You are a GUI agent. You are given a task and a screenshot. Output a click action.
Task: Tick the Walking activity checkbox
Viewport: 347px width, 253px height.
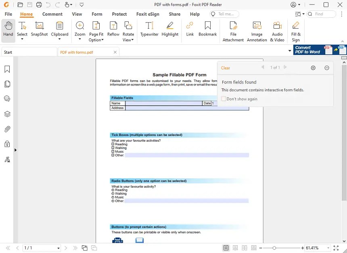pos(113,148)
